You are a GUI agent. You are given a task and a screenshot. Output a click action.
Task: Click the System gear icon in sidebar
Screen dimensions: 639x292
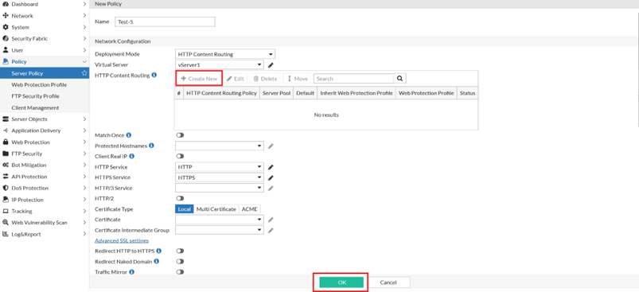tap(6, 27)
